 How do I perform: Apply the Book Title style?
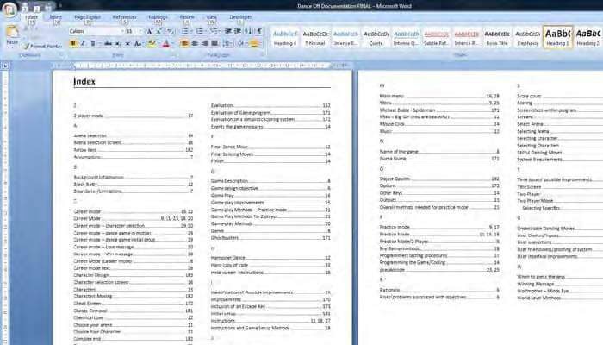(497, 36)
